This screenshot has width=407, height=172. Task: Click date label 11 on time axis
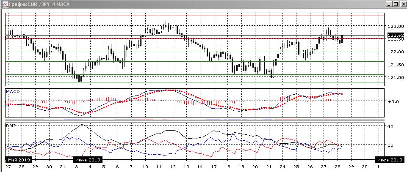158,167
